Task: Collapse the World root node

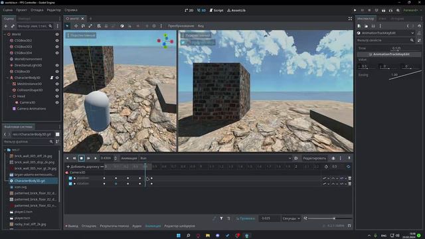Action: [x=5, y=35]
